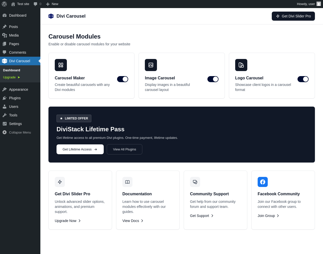Screen dimensions: 323x254
Task: Click the Image Carousel module title
Action: pos(160,78)
